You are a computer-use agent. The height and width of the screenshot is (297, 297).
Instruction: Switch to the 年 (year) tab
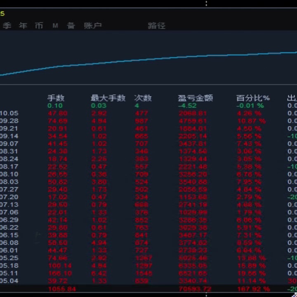tap(23, 26)
